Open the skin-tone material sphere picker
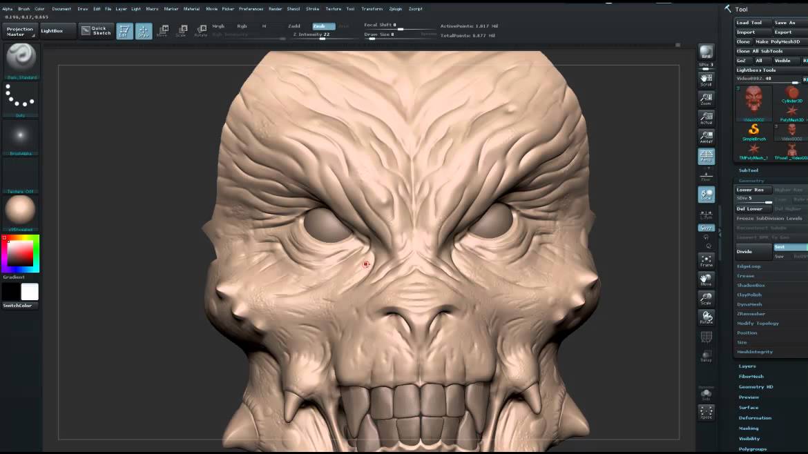 (x=21, y=213)
